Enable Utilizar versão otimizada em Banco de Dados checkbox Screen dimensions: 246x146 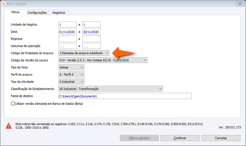click(13, 104)
